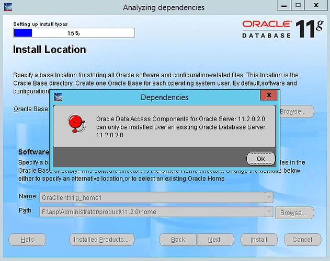Open Installed Products list
The height and width of the screenshot is (261, 330).
tap(102, 240)
